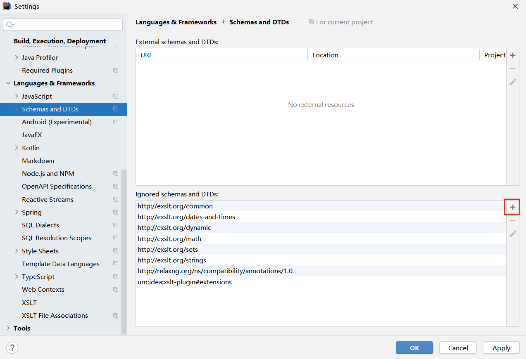
Task: Click project-level icon next to JavaScript
Action: point(116,96)
